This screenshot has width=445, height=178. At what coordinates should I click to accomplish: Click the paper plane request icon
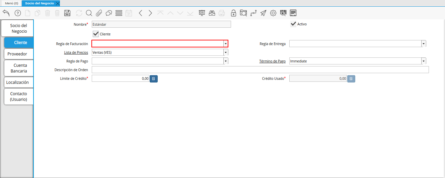point(263,13)
